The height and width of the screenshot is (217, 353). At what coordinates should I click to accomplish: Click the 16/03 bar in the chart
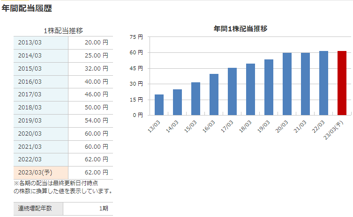(x=214, y=94)
